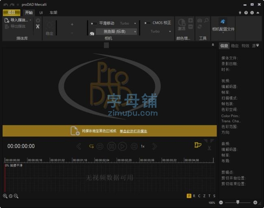
Task: Click the yellow camera compare view icon
Action: (x=198, y=145)
